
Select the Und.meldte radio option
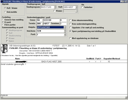coord(5,12)
